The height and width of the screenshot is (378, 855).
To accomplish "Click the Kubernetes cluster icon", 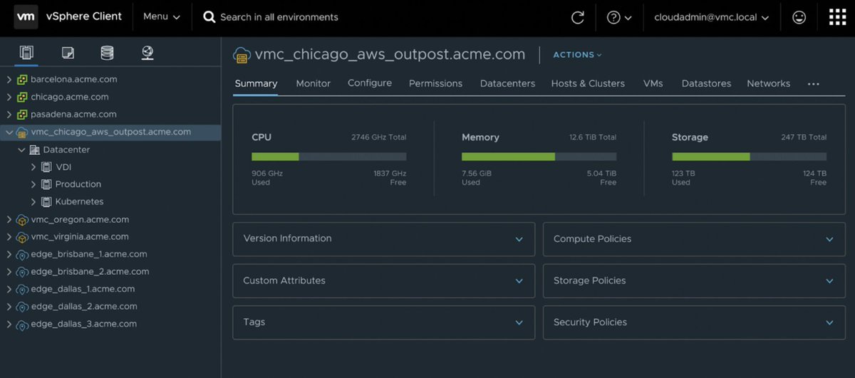I will coord(47,201).
